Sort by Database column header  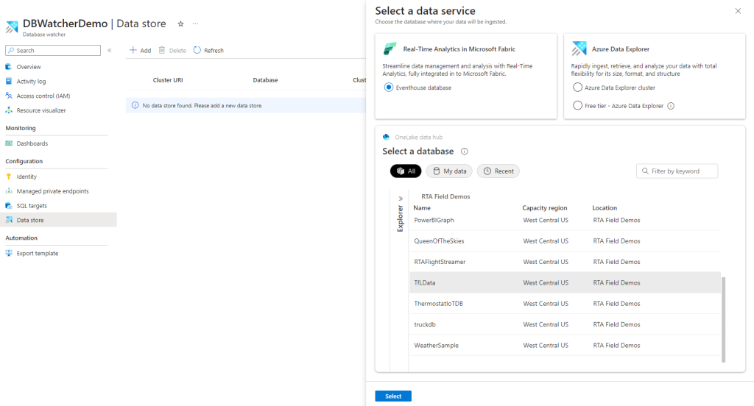(x=265, y=80)
